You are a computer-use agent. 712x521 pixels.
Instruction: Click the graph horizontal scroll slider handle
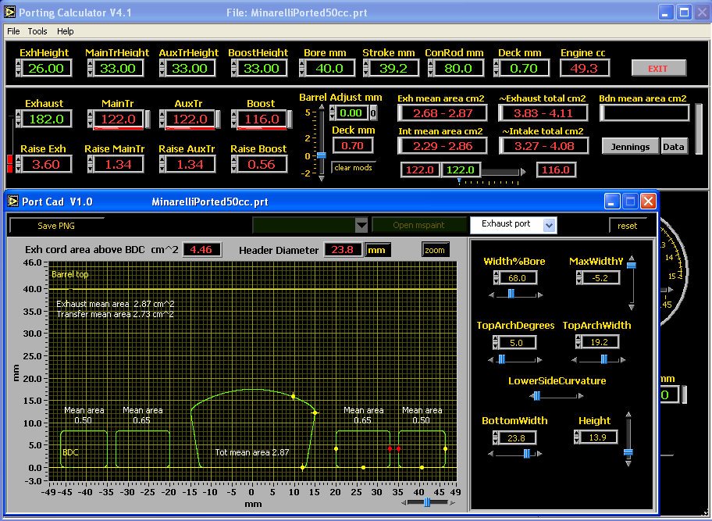click(x=427, y=502)
